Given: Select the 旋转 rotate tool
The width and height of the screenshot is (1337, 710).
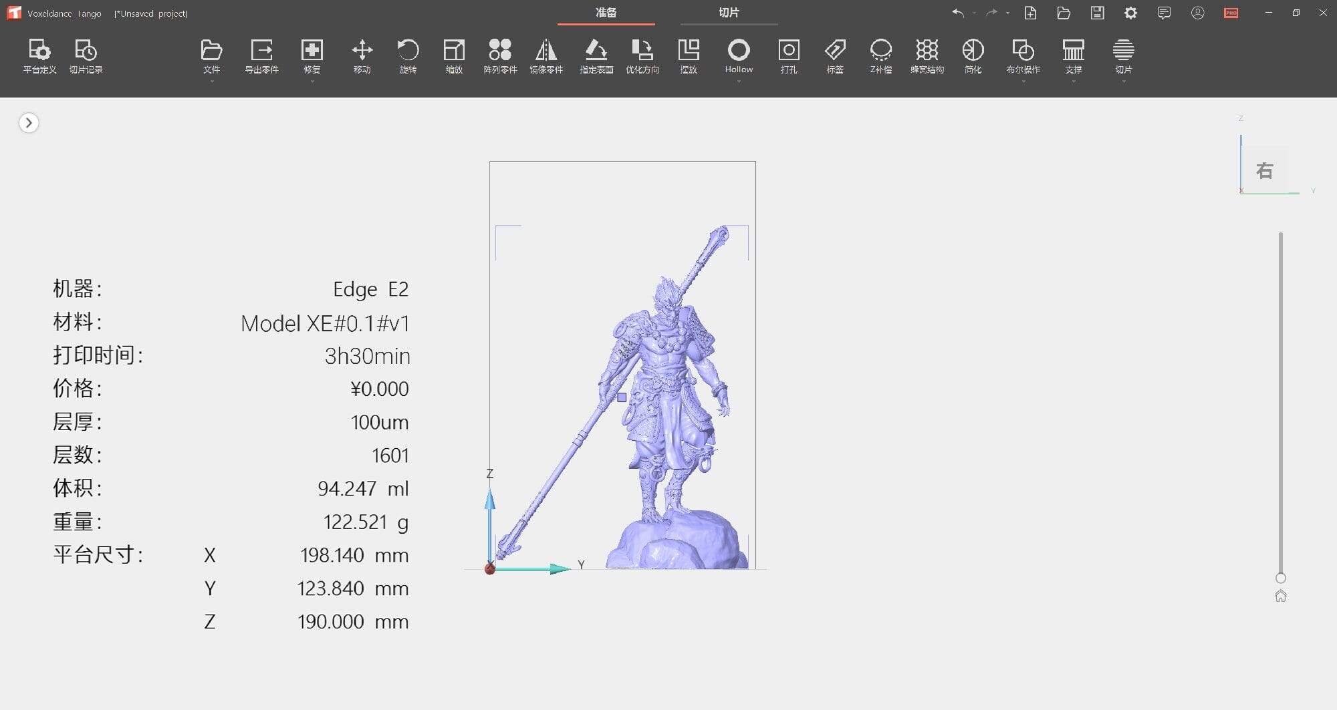Looking at the screenshot, I should tap(408, 56).
